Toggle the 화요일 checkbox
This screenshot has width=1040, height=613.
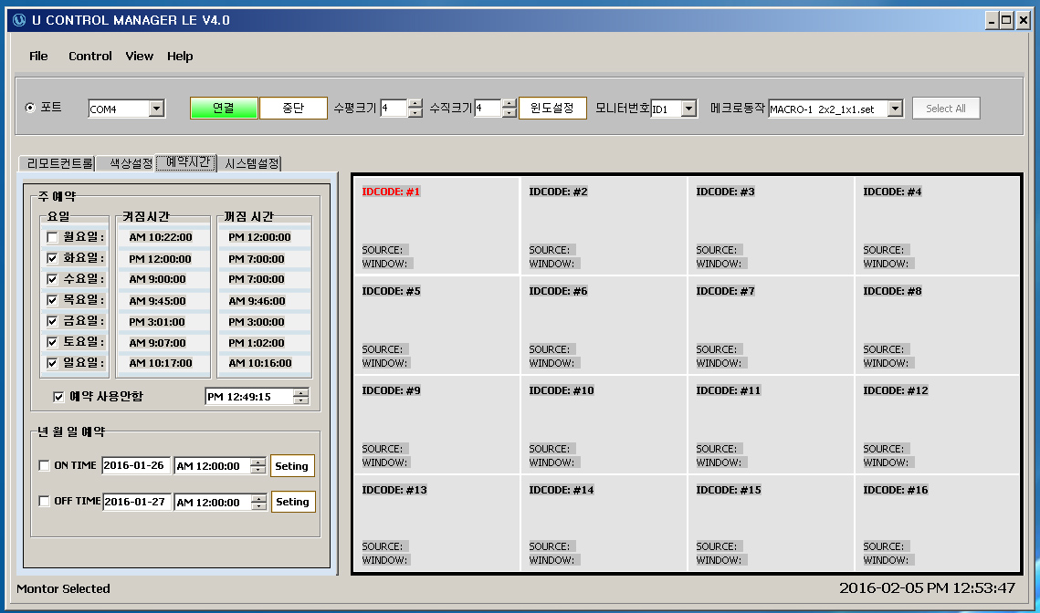(52, 258)
